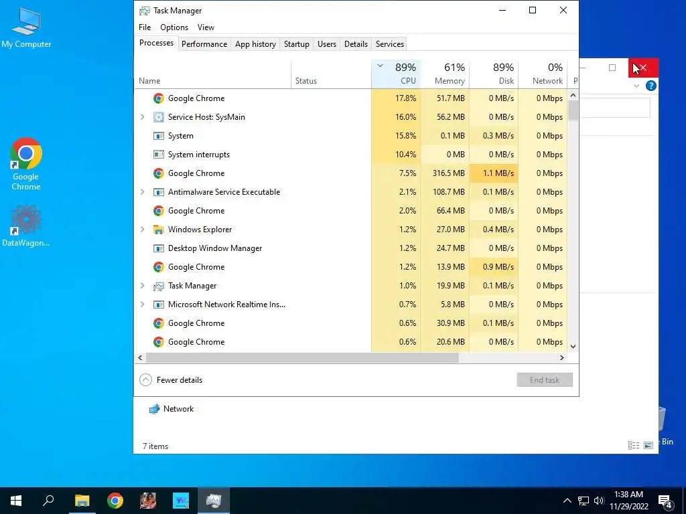The width and height of the screenshot is (686, 514).
Task: Switch to the Performance tab
Action: (204, 44)
